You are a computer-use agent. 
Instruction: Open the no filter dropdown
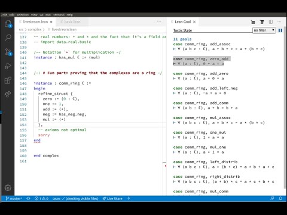[264, 30]
